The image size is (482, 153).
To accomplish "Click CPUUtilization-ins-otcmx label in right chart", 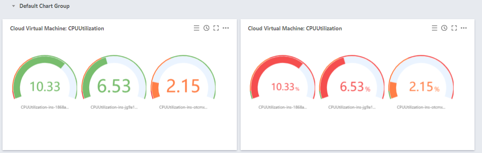I will point(421,108).
